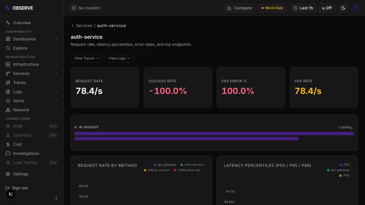Image resolution: width=365 pixels, height=205 pixels.
Task: Toggle notification-service series in legend
Action: coord(188,170)
